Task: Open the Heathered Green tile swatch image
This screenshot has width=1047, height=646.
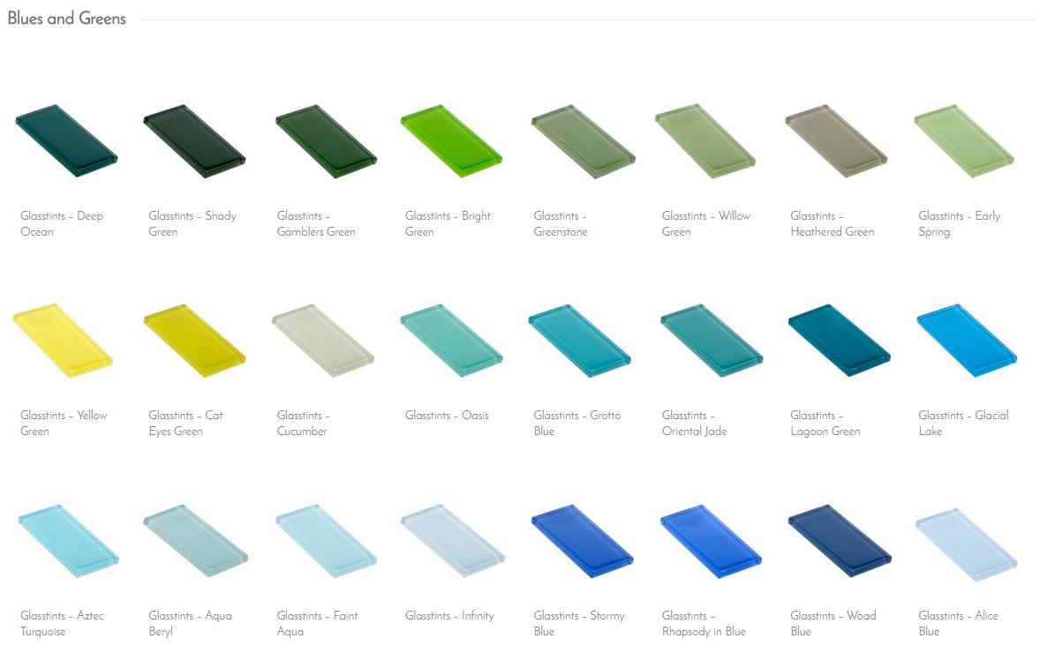Action: (x=836, y=140)
